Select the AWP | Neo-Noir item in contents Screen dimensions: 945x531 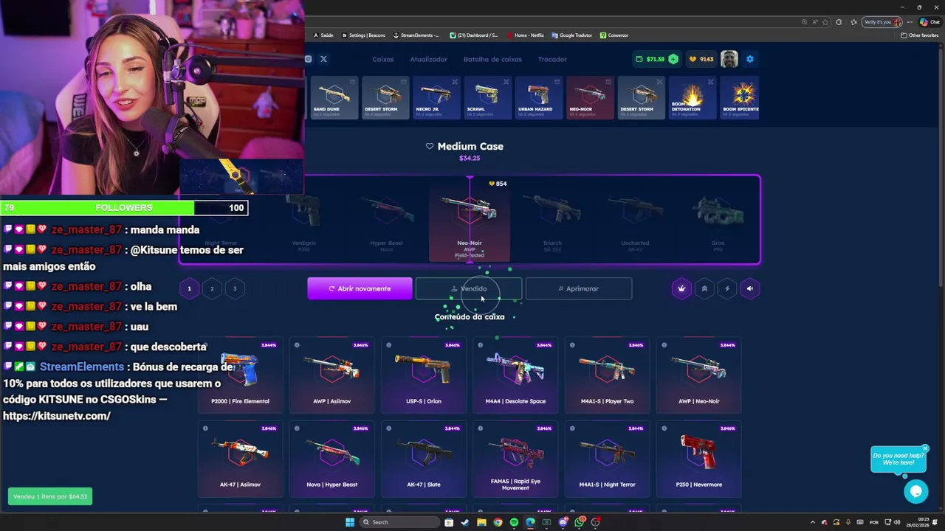pyautogui.click(x=698, y=375)
